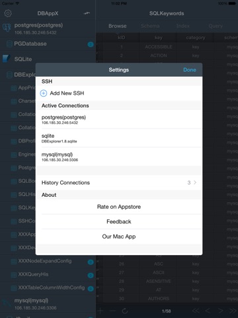
Task: Select XXXQueryHis table
Action: coord(48,274)
